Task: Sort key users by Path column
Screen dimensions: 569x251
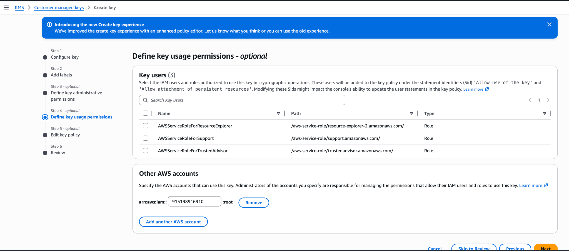Action: click(x=411, y=113)
